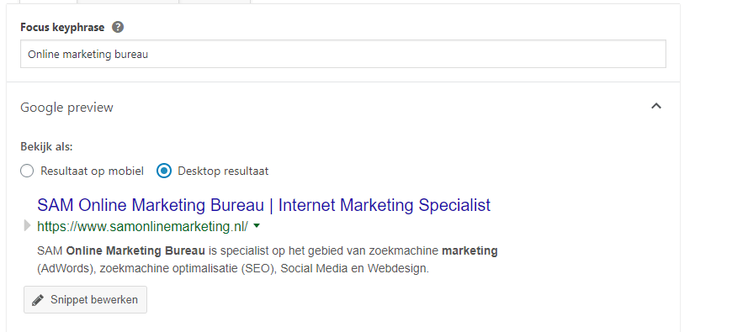Click the gray triangle caret beside URL
This screenshot has height=332, width=732.
pos(27,226)
